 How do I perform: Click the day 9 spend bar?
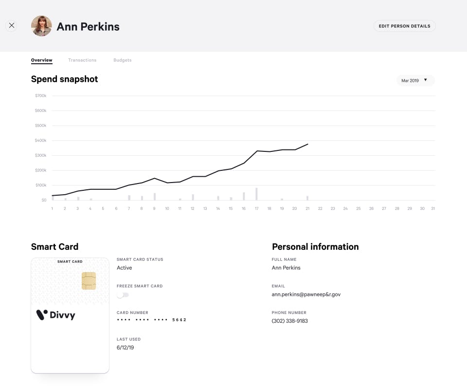155,197
